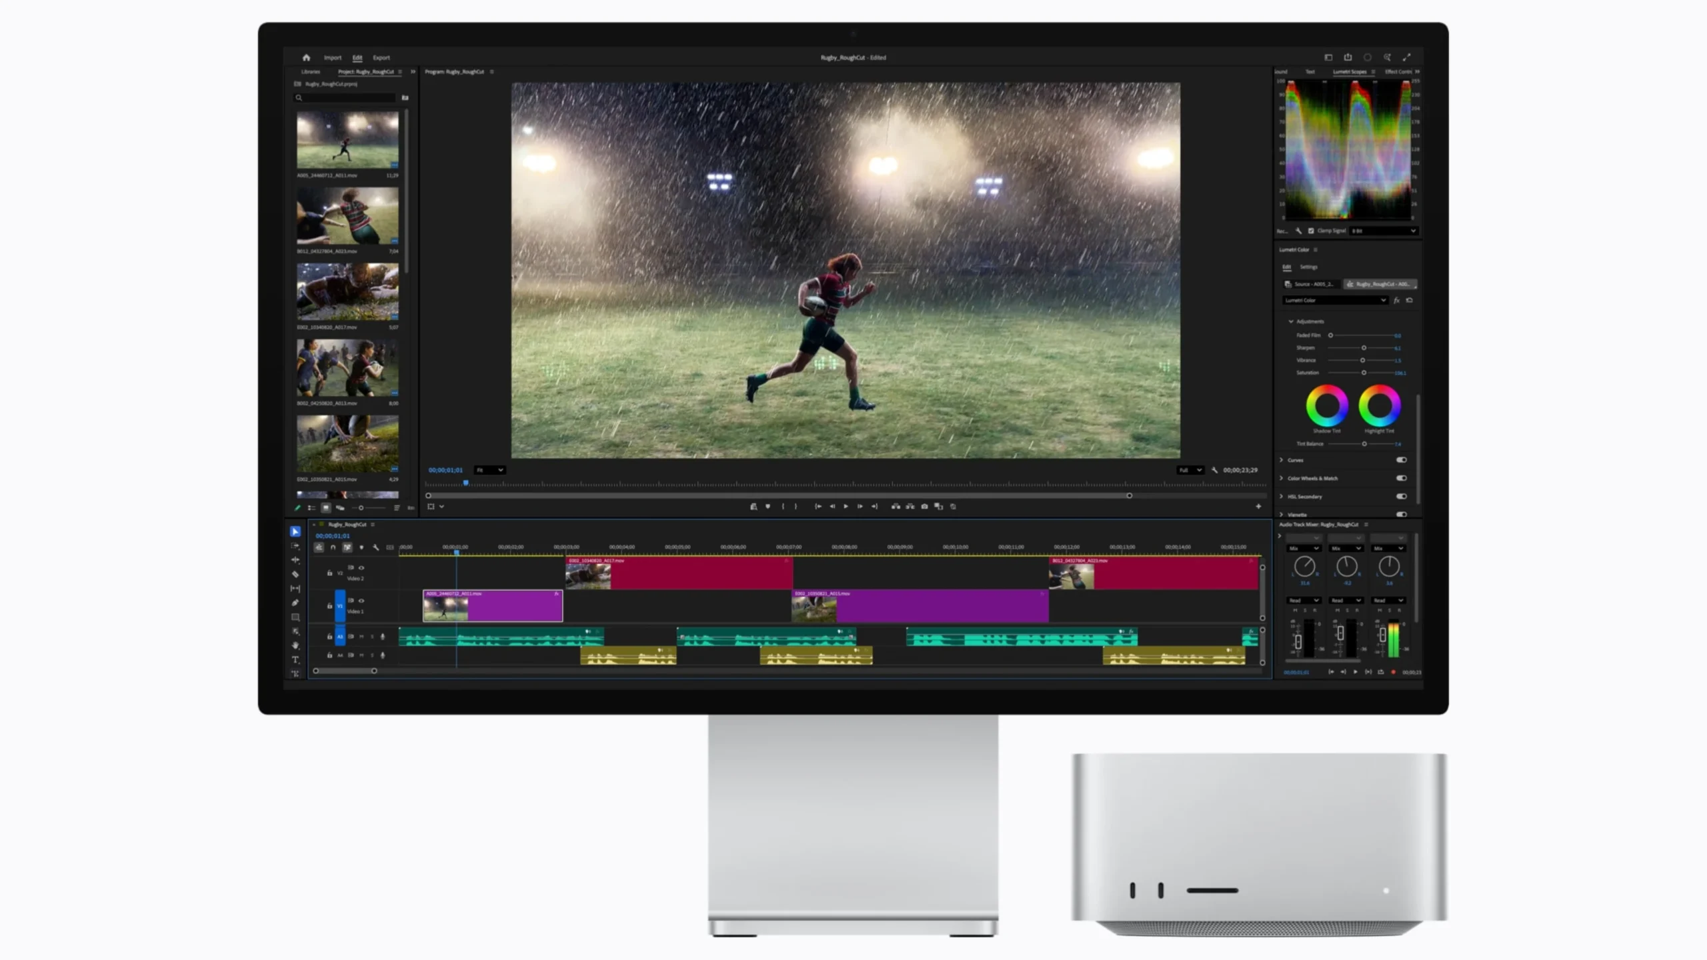Mute audio track A3
Screen dimensions: 1707x960
click(x=361, y=637)
